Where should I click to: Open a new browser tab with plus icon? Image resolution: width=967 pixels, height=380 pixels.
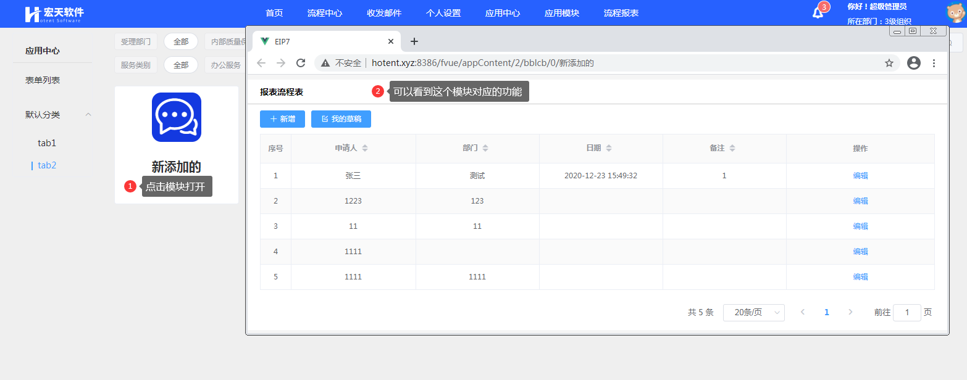(x=414, y=41)
